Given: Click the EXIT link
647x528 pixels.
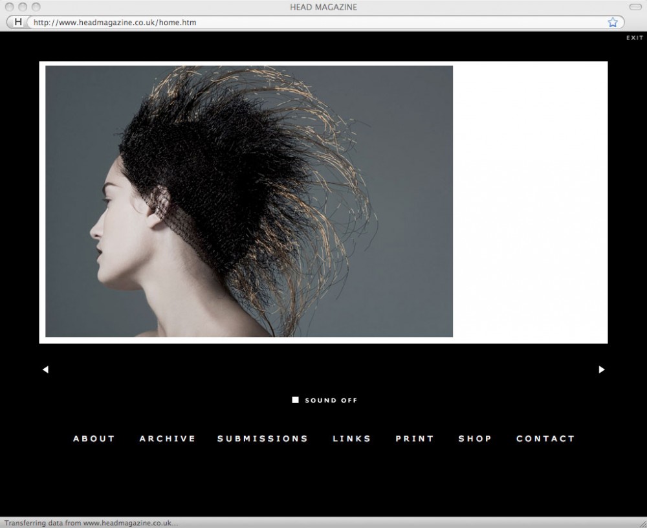Looking at the screenshot, I should (x=635, y=38).
